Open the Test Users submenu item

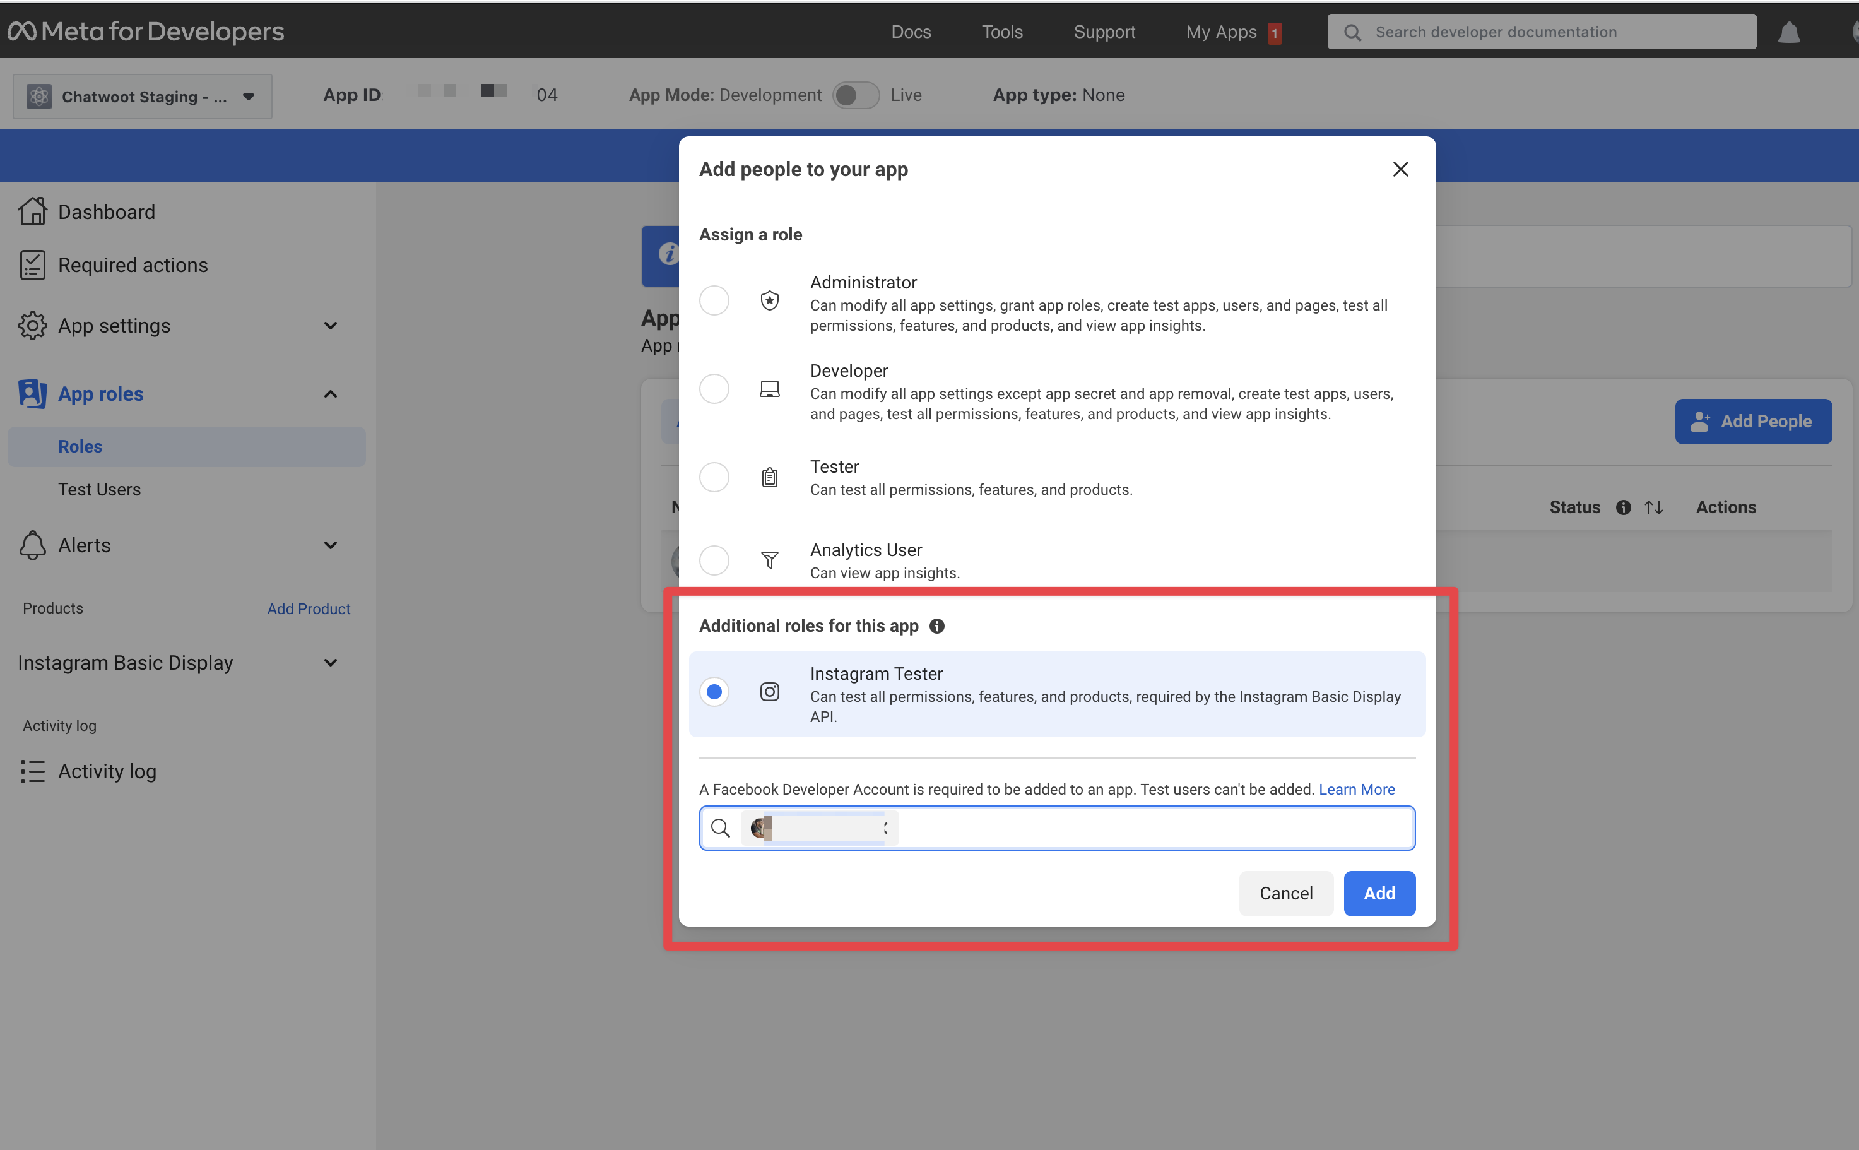[100, 489]
